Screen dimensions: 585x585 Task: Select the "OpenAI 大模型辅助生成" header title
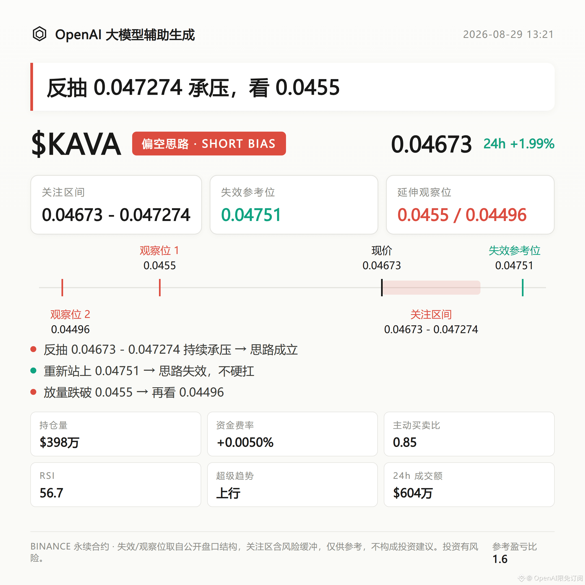pos(125,34)
